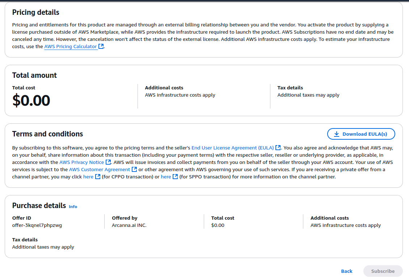
Task: Download the EULA(s)
Action: (x=361, y=134)
